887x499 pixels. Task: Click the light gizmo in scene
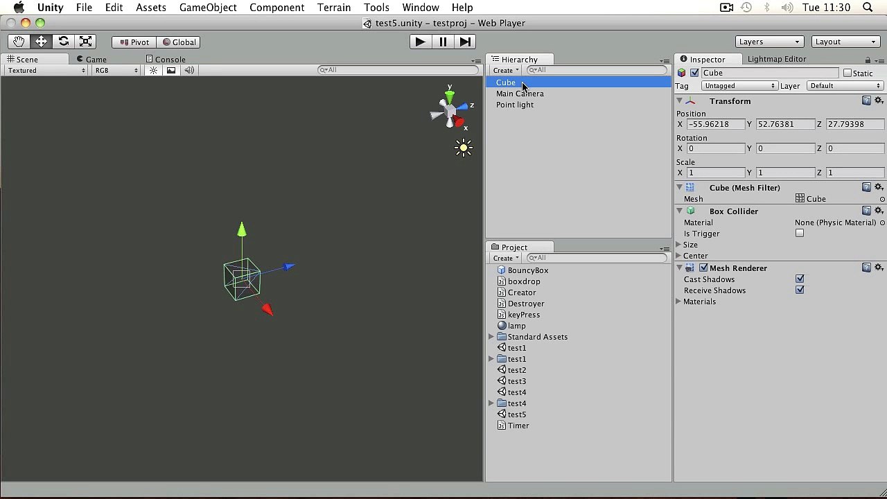[x=464, y=147]
